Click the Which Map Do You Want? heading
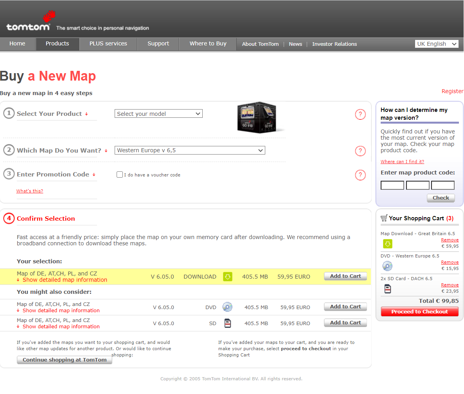464x394 pixels. click(x=59, y=150)
